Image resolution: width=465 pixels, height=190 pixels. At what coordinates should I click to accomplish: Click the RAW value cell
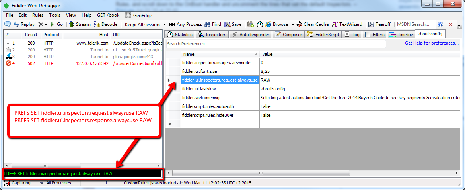(x=360, y=80)
